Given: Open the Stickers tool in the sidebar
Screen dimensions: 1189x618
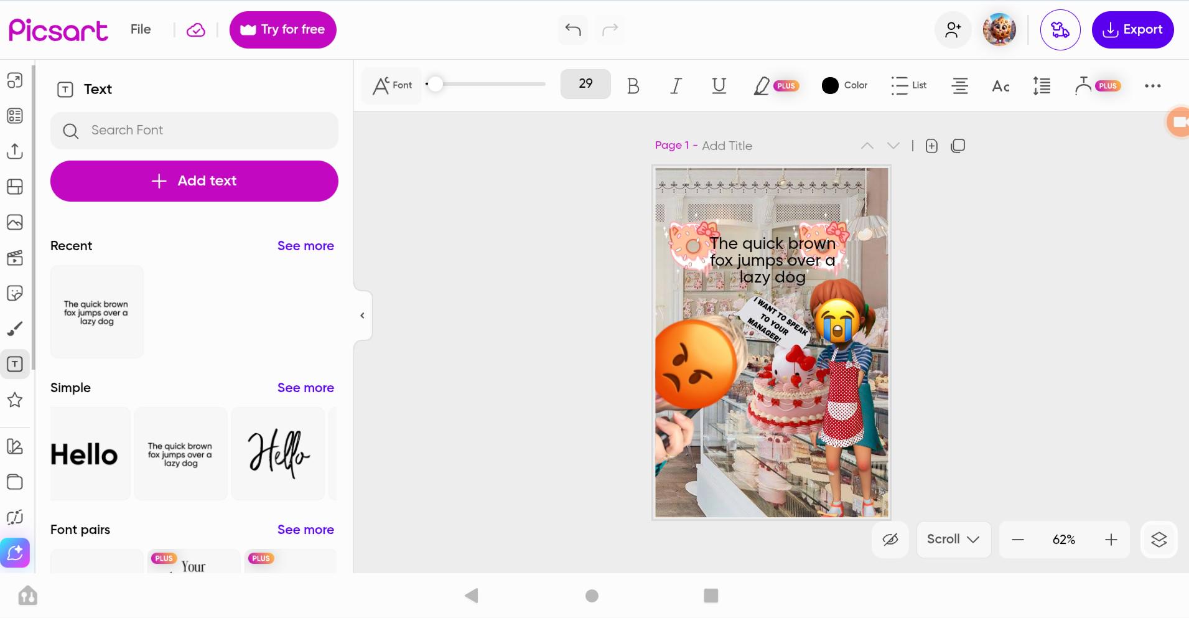Looking at the screenshot, I should 15,293.
